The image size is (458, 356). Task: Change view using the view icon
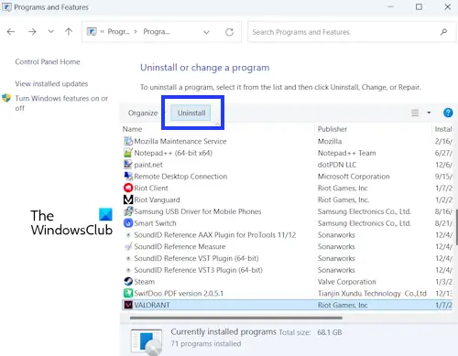(x=415, y=113)
